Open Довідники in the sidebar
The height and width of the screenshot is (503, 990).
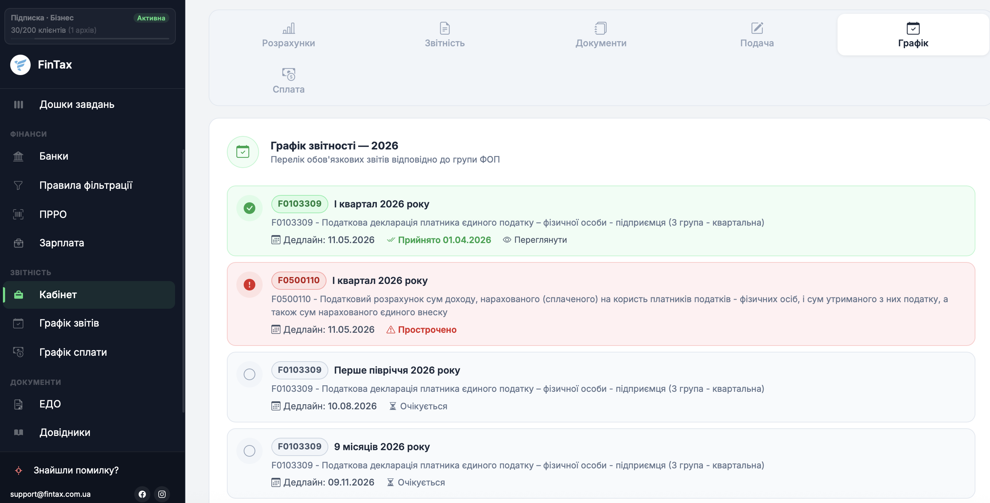[89, 433]
